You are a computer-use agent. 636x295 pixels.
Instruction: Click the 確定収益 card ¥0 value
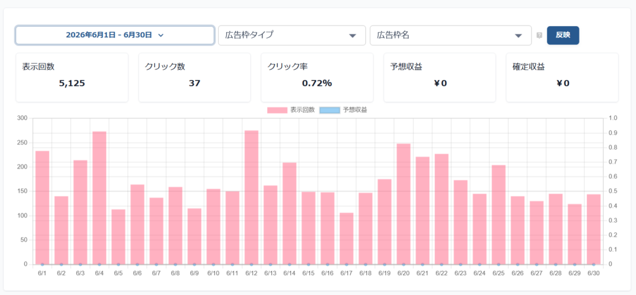click(x=562, y=84)
